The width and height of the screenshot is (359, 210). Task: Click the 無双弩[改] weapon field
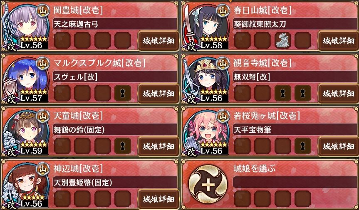tap(295, 77)
